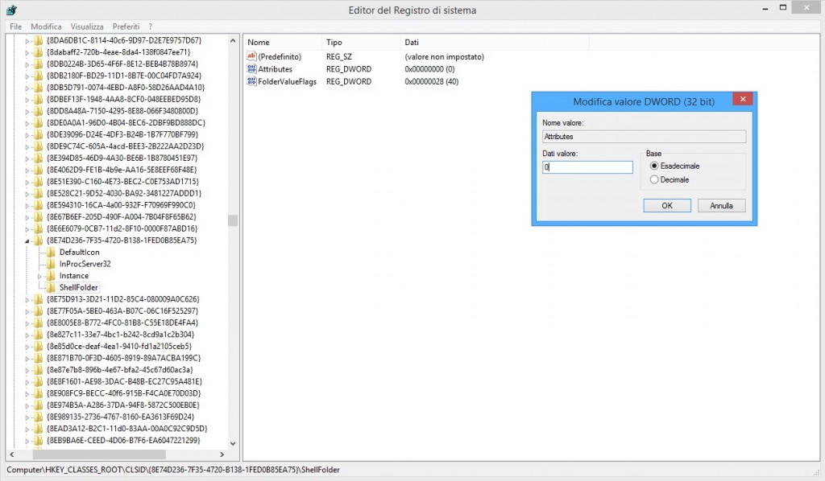Screen dimensions: 825x481
Task: Click the tree pane vertical scrollbar thumb
Action: (233, 220)
